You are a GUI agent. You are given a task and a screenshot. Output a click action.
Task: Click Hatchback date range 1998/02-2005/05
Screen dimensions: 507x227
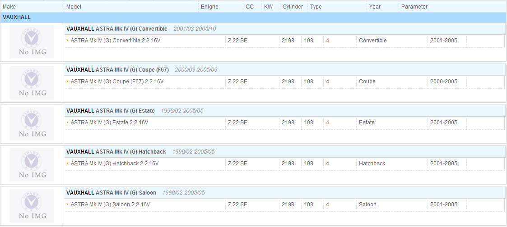[193, 151]
